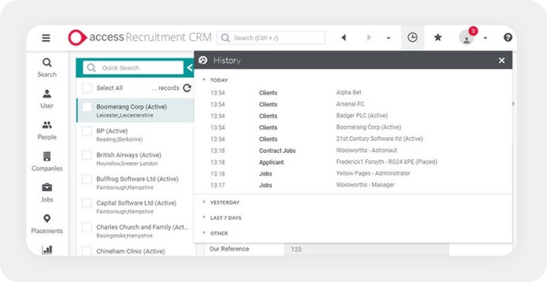This screenshot has width=547, height=282.
Task: Select BP (Active) in the company list
Action: click(x=136, y=134)
